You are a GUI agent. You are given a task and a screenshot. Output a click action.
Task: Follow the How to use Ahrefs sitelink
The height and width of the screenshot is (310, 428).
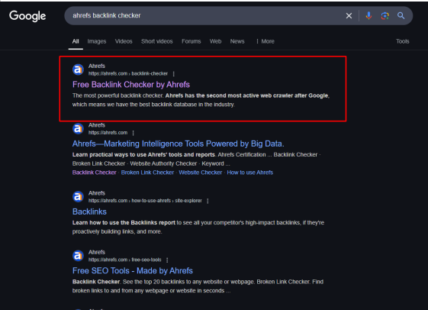pos(250,173)
